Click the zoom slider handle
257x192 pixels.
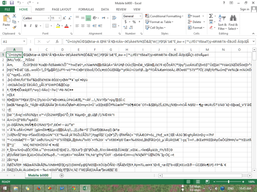229,182
